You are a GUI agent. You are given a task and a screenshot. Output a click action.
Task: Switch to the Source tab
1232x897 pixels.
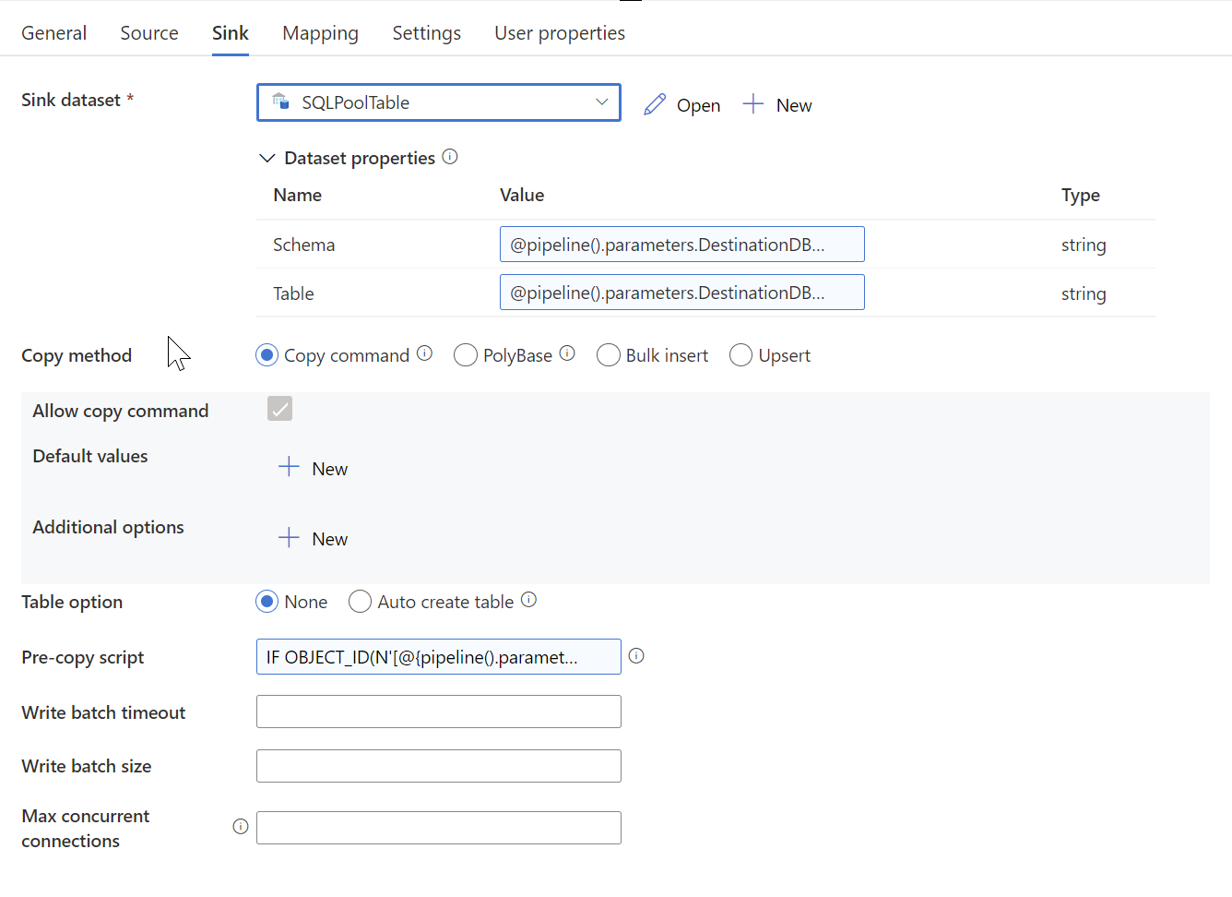pos(149,33)
